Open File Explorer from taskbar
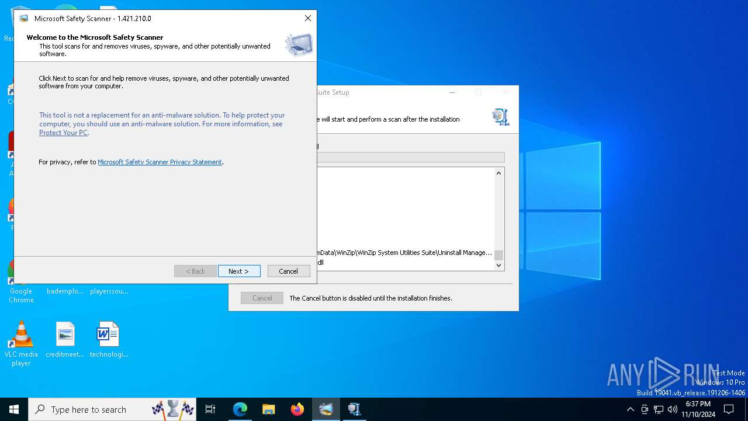748x421 pixels. 269,409
